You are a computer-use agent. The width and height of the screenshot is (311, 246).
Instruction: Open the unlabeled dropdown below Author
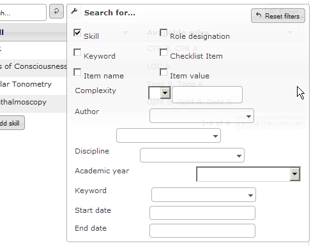pyautogui.click(x=169, y=135)
